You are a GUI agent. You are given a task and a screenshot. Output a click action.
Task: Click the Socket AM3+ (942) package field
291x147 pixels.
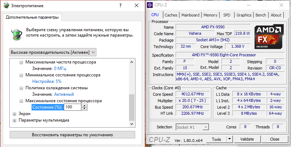tap(213, 40)
